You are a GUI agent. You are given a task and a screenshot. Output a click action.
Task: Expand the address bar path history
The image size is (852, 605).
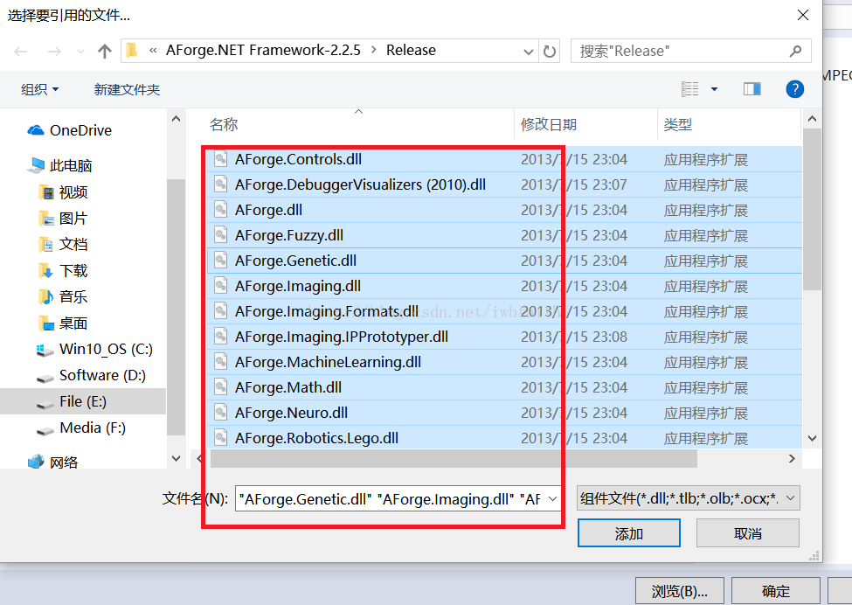pyautogui.click(x=528, y=51)
